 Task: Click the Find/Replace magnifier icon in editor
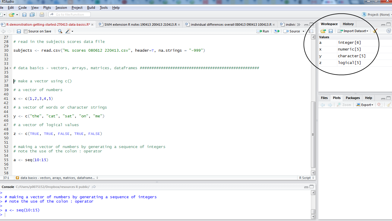[60, 31]
